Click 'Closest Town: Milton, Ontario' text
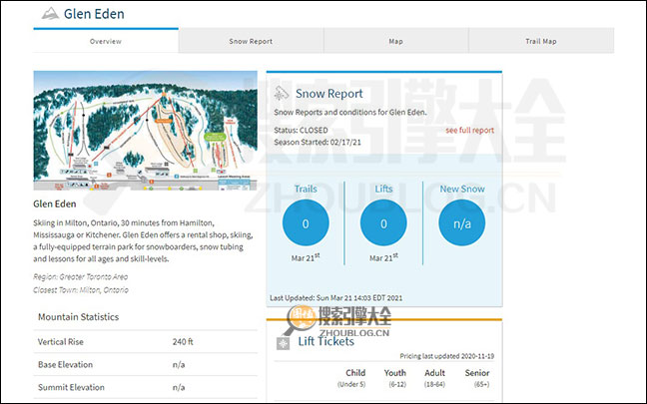 tap(81, 290)
